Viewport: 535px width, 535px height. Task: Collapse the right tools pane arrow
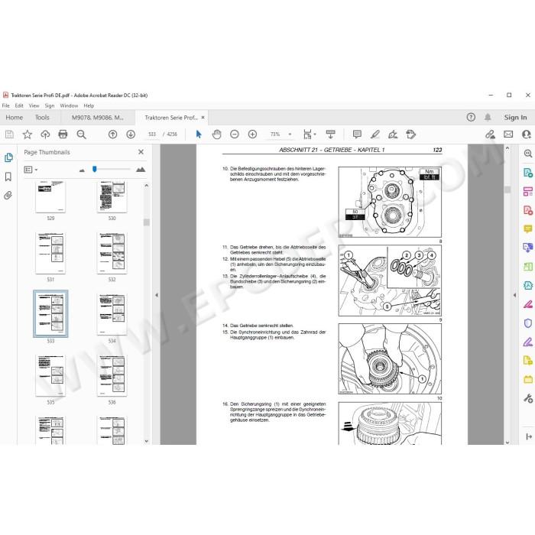pyautogui.click(x=514, y=295)
